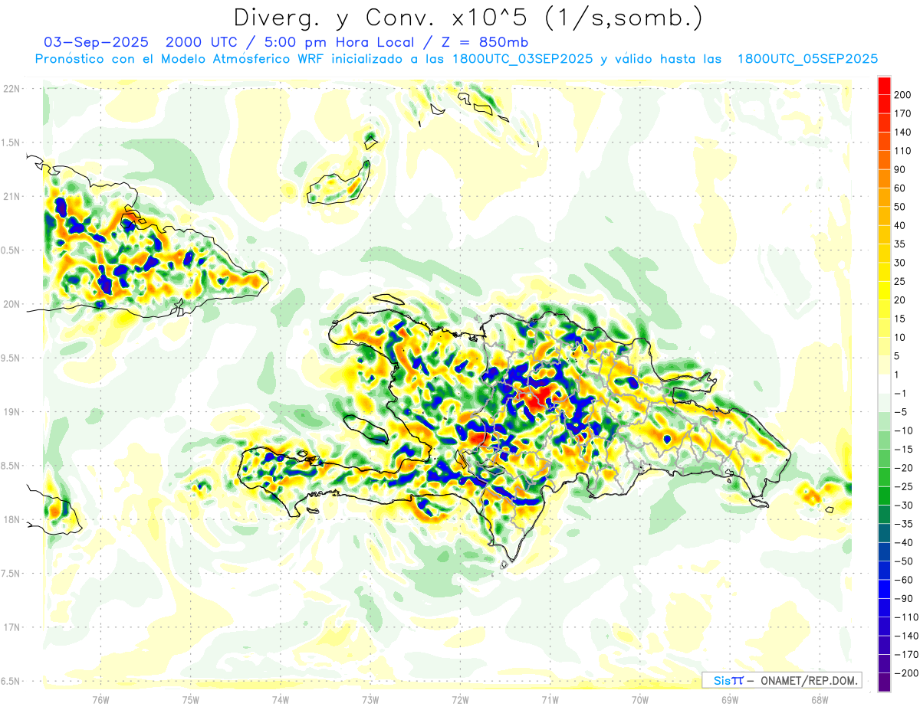Click the "6.5N" latitude axis label
The image size is (920, 710).
point(11,681)
